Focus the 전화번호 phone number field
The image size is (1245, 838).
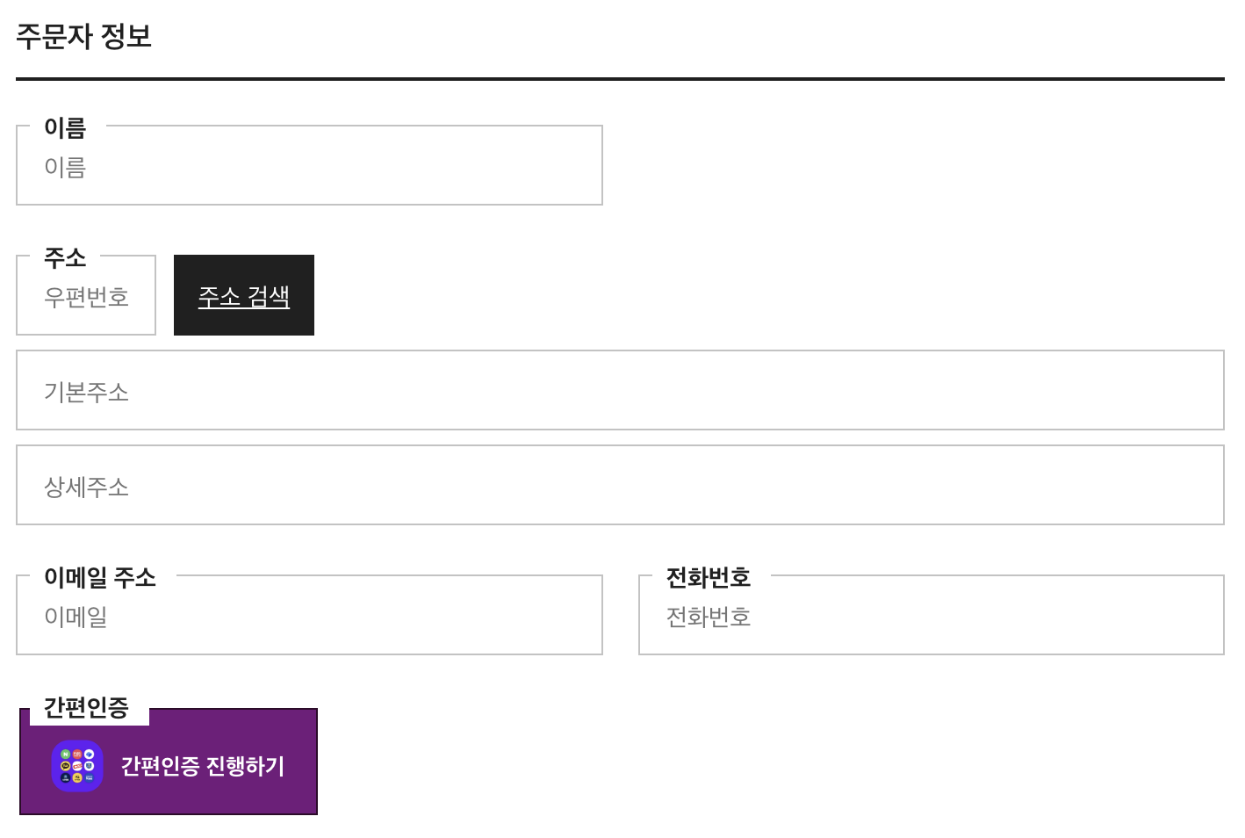(932, 616)
